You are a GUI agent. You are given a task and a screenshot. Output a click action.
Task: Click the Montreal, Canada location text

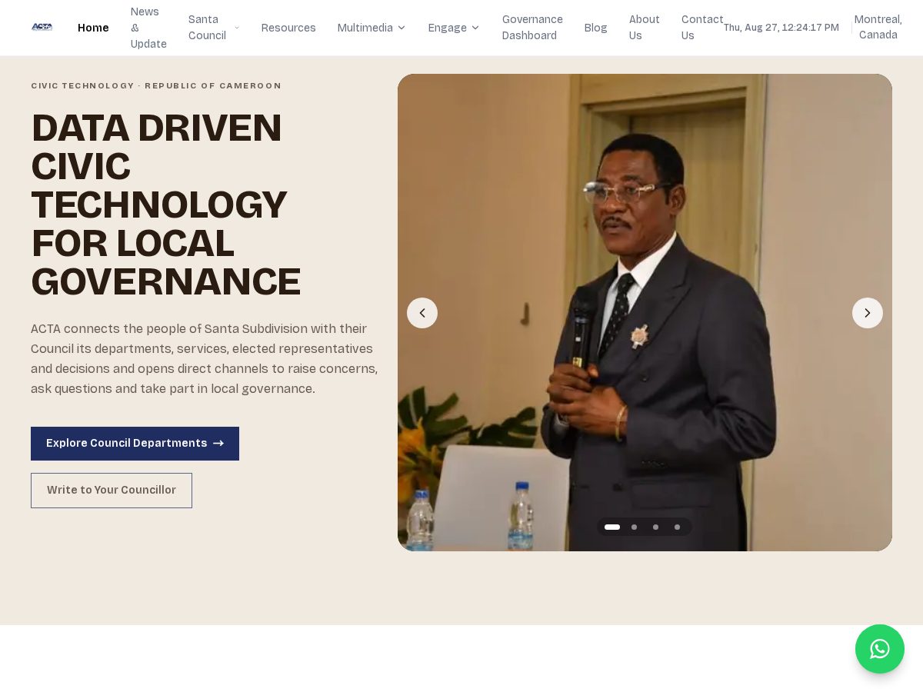pyautogui.click(x=878, y=28)
